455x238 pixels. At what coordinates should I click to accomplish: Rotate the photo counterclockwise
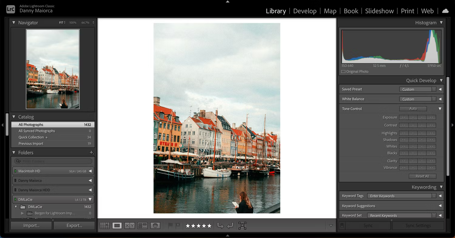coord(221,226)
